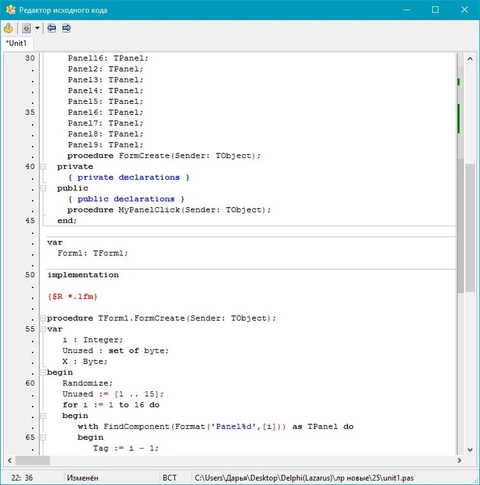The height and width of the screenshot is (485, 480).
Task: Click the 'Tag := i - 1;' statement
Action: click(x=126, y=448)
